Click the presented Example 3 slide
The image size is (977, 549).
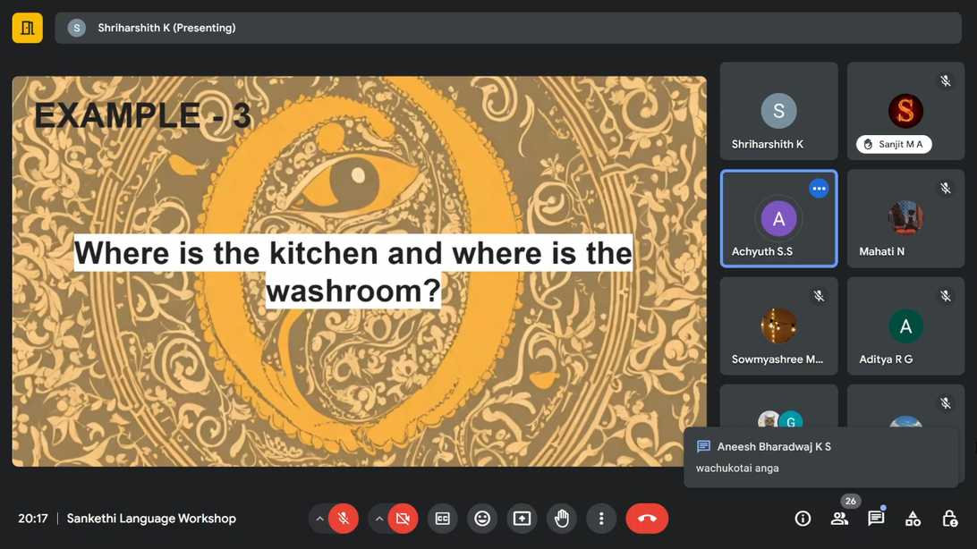pyautogui.click(x=359, y=271)
